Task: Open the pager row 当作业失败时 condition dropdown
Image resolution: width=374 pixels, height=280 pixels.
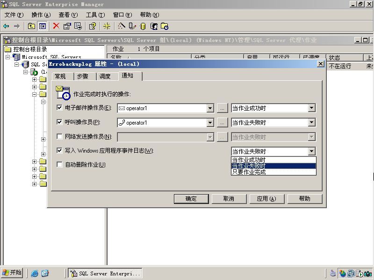Action: pos(311,123)
